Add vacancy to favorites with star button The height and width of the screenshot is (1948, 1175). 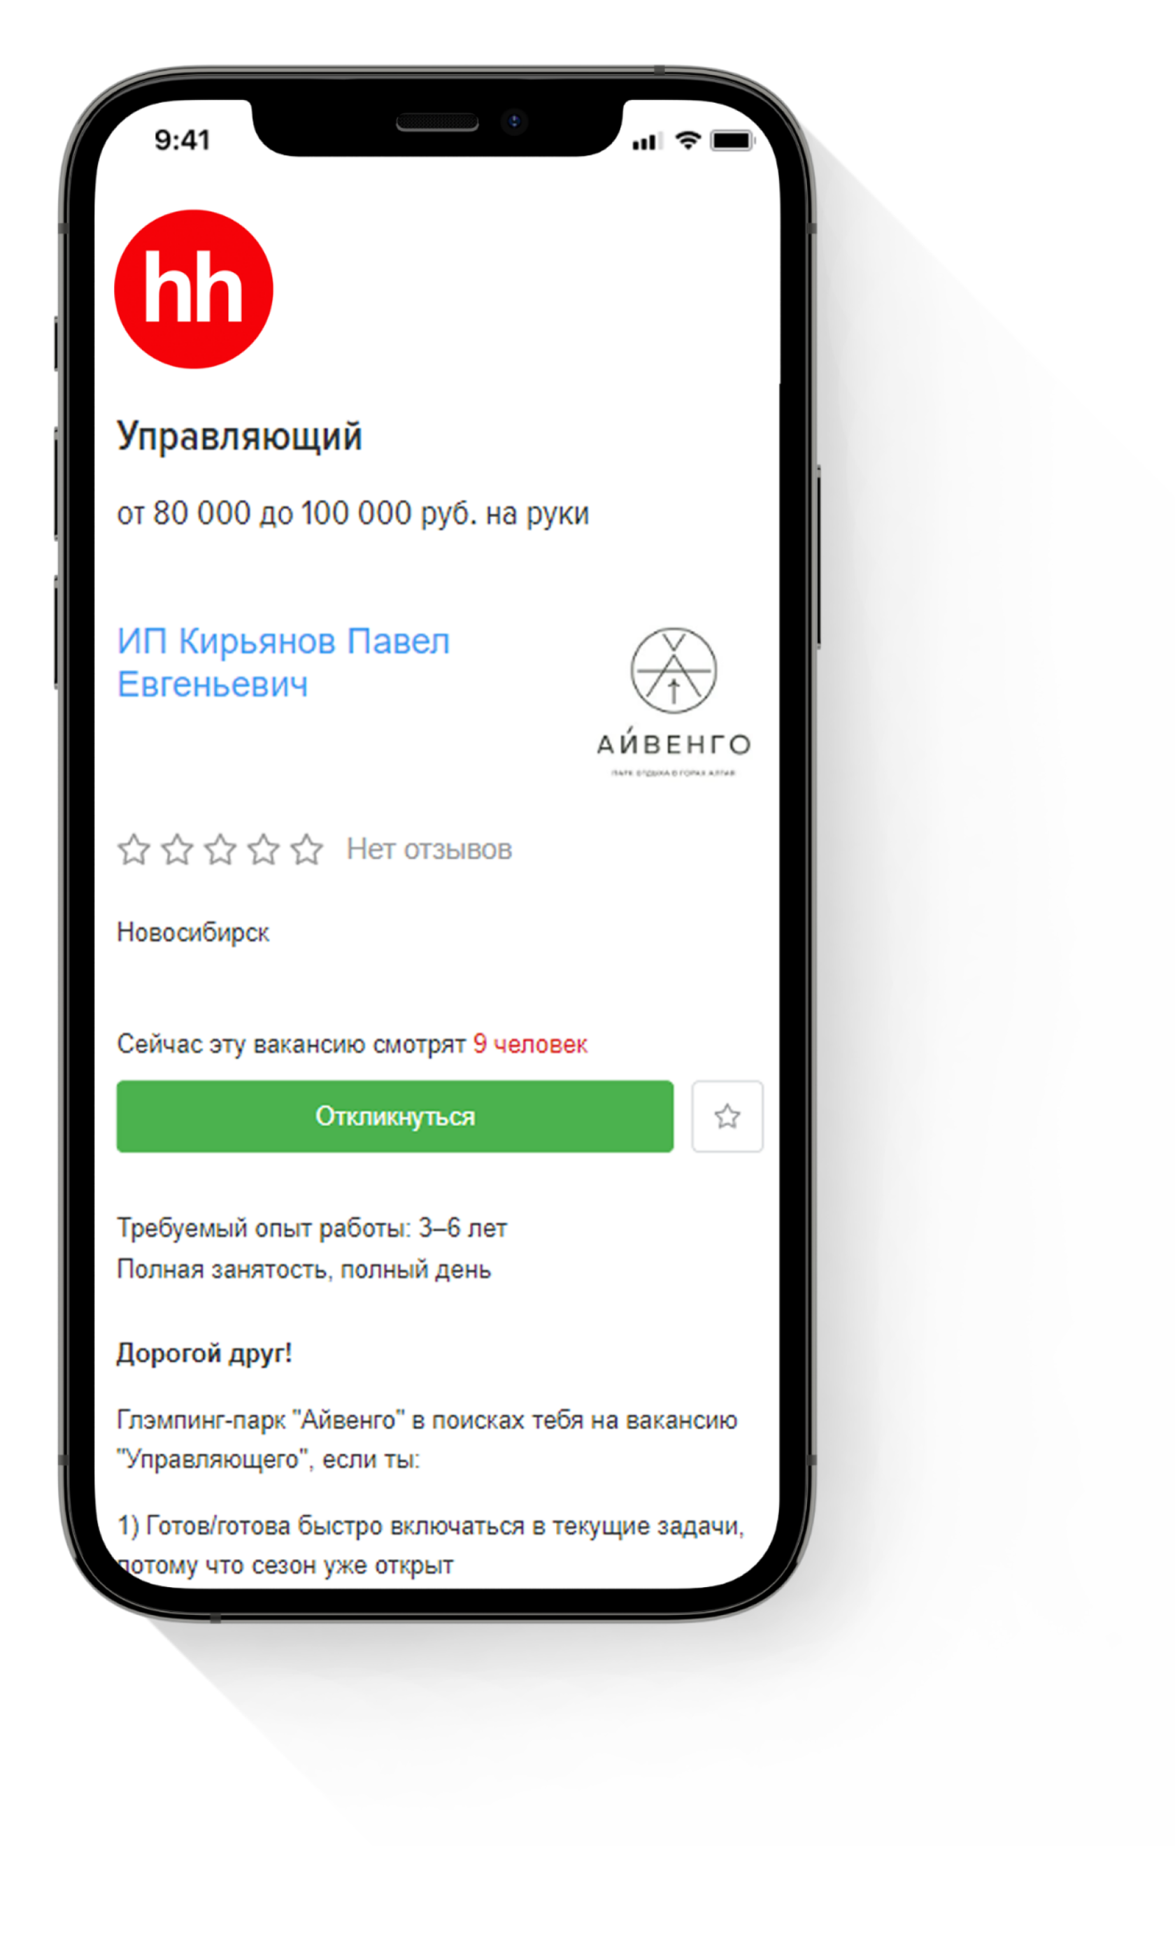[727, 1116]
